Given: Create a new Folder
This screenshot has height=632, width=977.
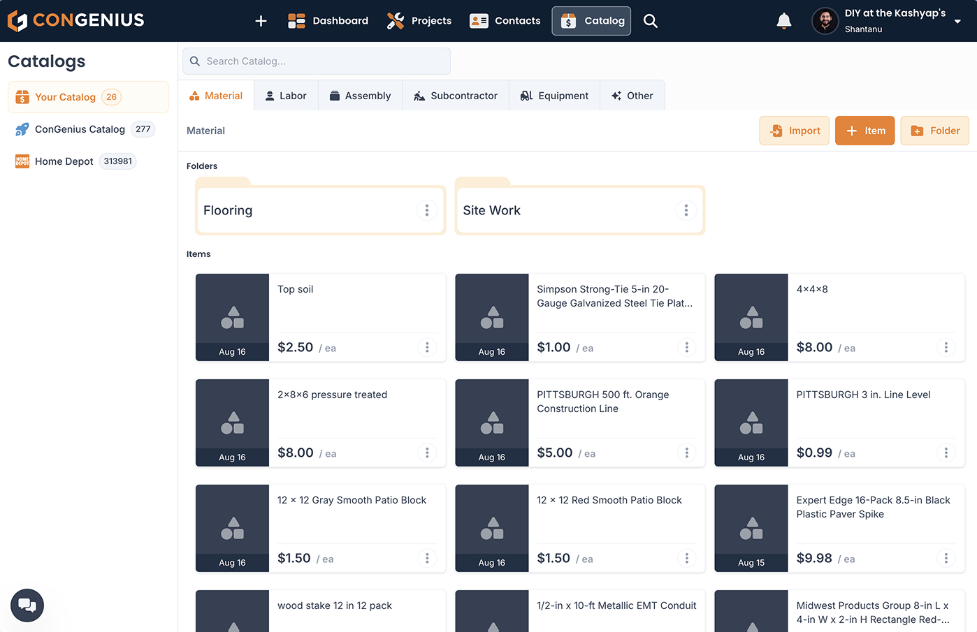Looking at the screenshot, I should [935, 131].
